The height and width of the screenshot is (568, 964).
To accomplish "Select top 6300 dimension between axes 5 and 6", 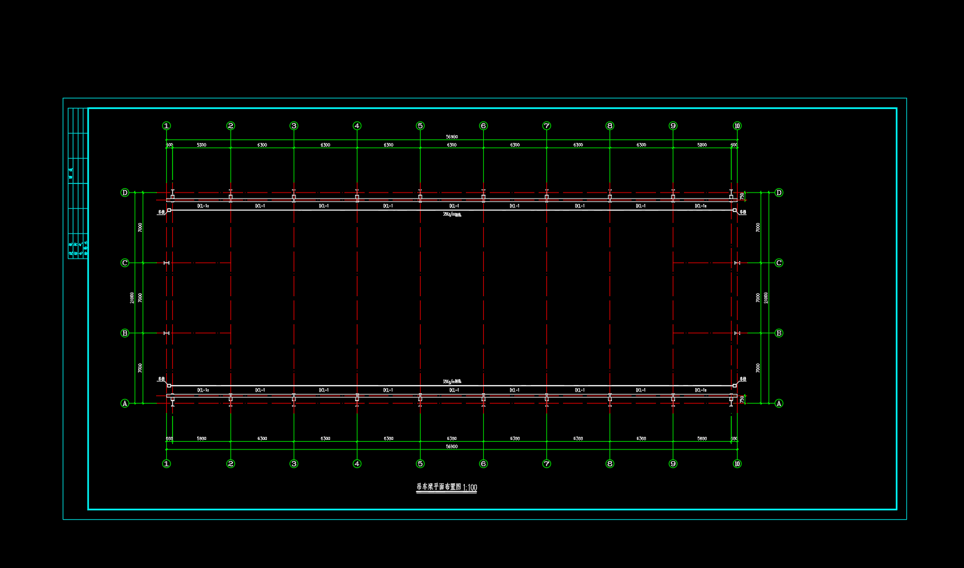I will point(452,145).
